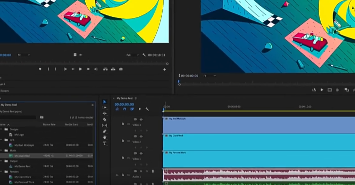Export frame from Source monitor camera icon
Image resolution: width=355 pixels, height=185 pixels.
click(121, 69)
